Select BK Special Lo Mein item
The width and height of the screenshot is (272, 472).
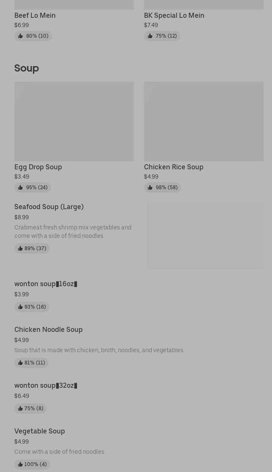[x=174, y=15]
